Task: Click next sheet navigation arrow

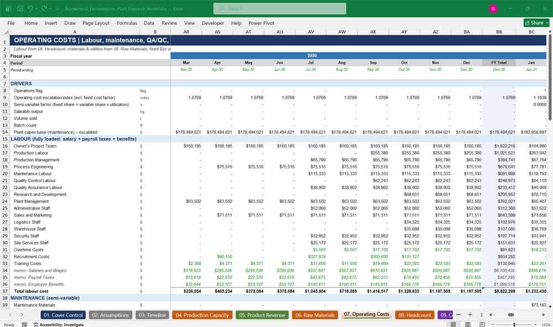Action: click(x=22, y=315)
